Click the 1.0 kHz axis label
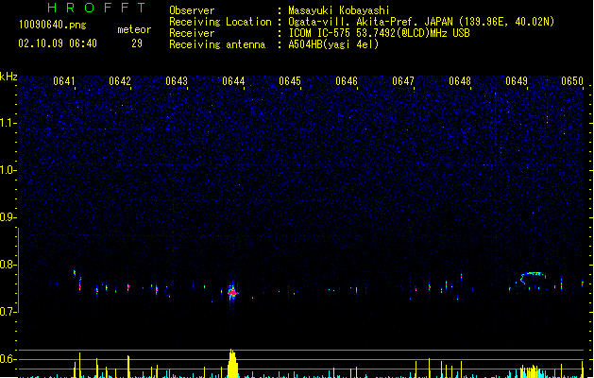Viewport: 594px width, 378px height. click(8, 170)
